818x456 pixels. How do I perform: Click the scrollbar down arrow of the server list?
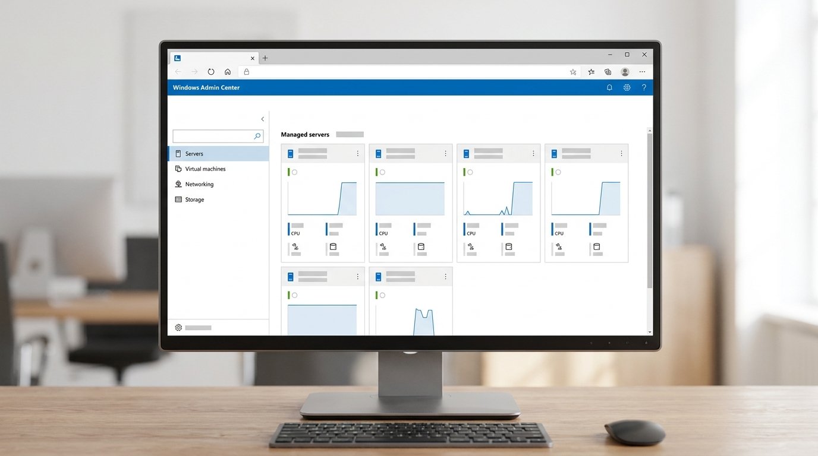tap(650, 332)
